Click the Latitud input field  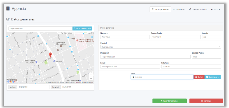pyautogui.click(x=33, y=87)
